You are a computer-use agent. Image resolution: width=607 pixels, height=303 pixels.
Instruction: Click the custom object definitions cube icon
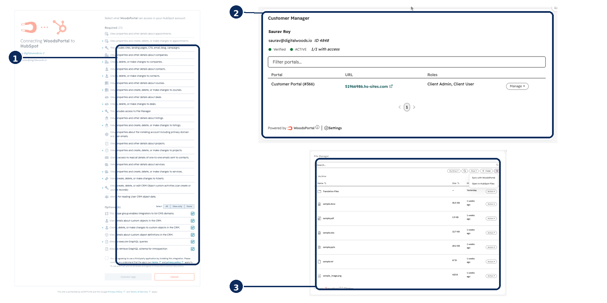(107, 235)
